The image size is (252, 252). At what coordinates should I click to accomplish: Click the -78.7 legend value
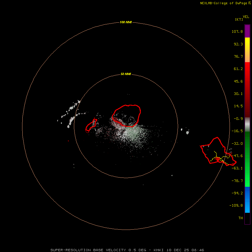click(237, 181)
